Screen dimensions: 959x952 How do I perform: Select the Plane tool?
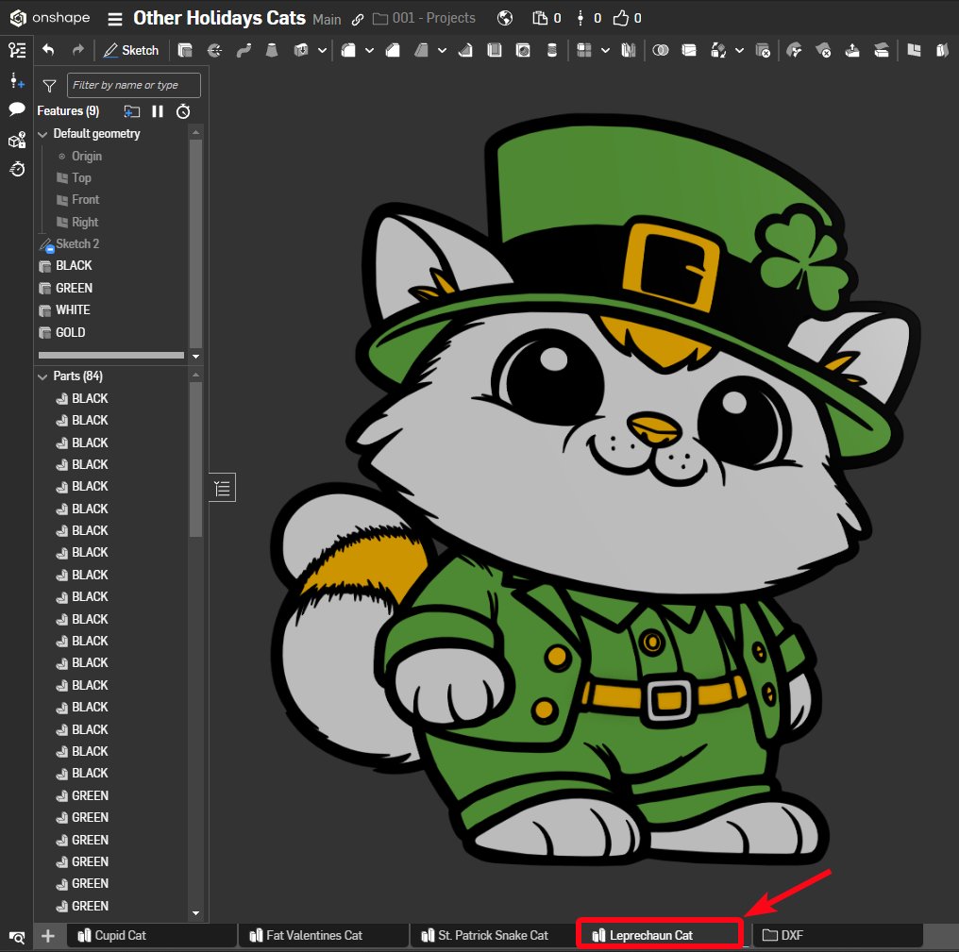(x=914, y=50)
